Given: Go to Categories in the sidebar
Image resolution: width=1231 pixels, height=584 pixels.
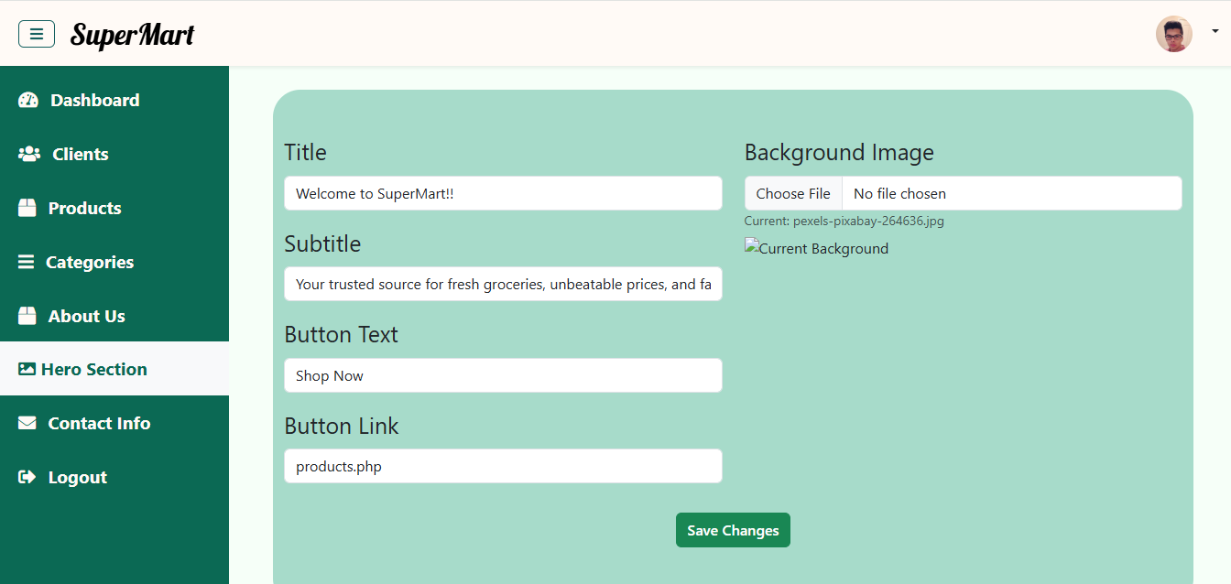Looking at the screenshot, I should point(90,263).
